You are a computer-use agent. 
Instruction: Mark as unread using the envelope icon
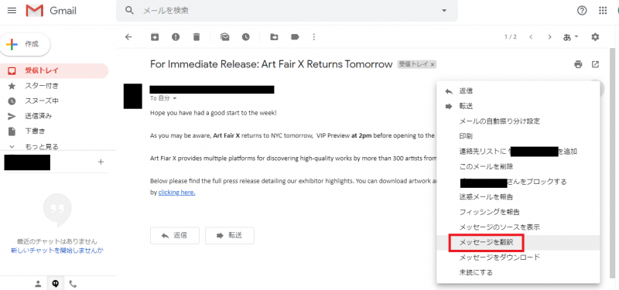225,36
